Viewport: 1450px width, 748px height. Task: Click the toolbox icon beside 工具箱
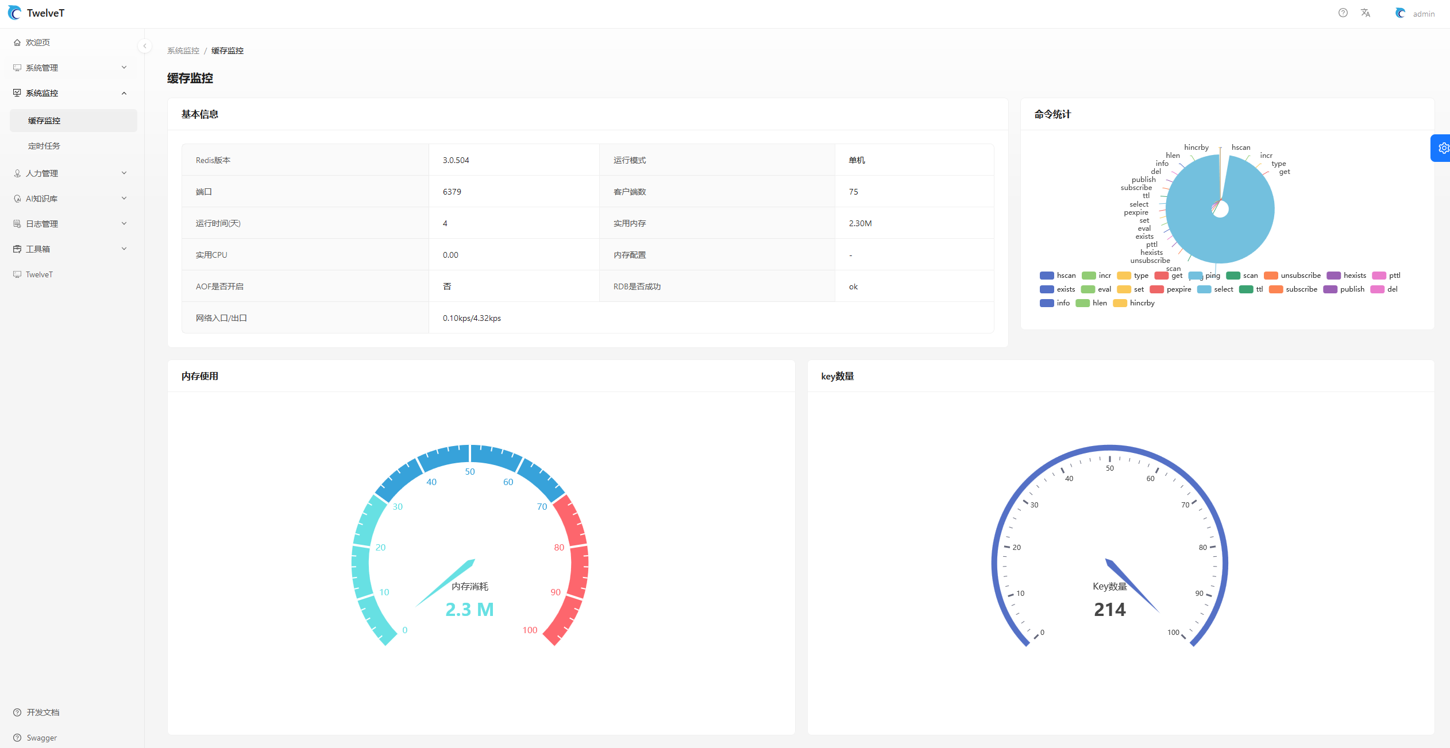(17, 249)
